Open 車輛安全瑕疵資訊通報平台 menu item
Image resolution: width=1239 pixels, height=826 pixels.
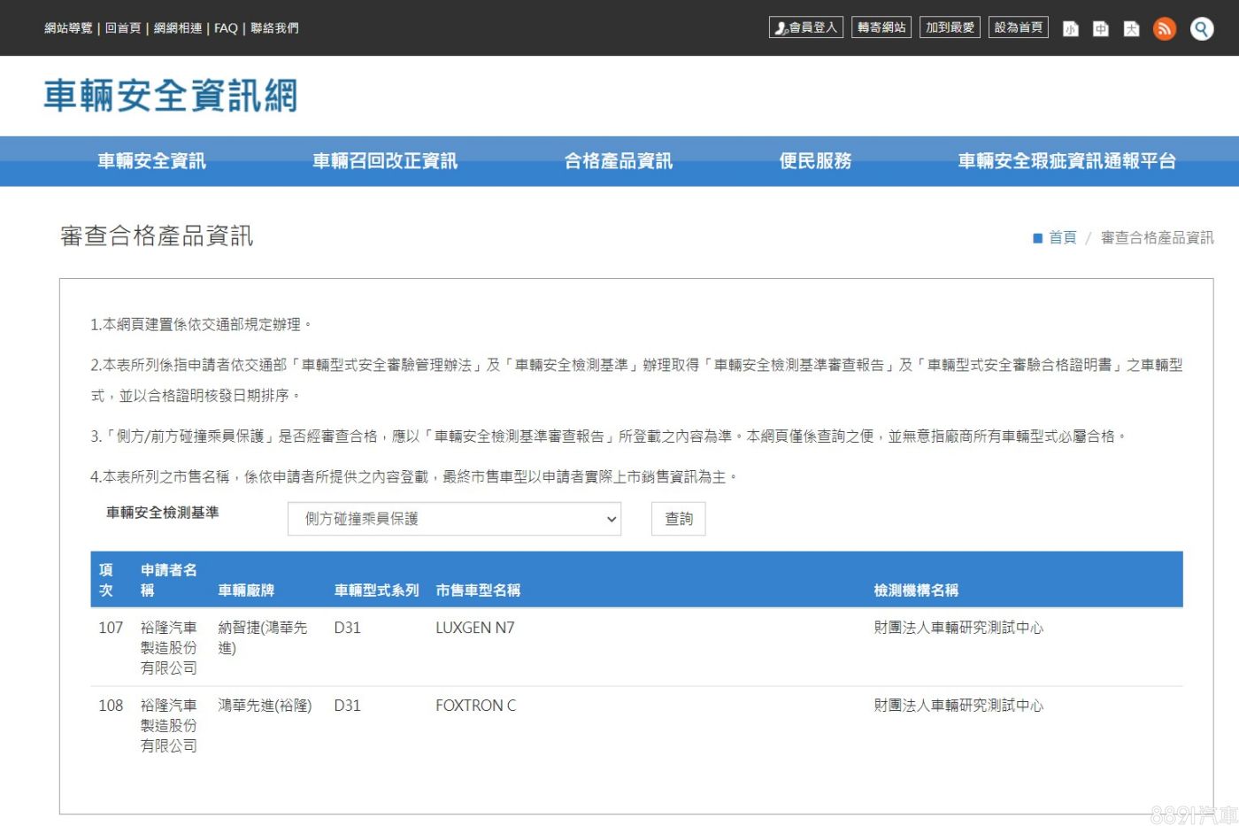click(1066, 161)
